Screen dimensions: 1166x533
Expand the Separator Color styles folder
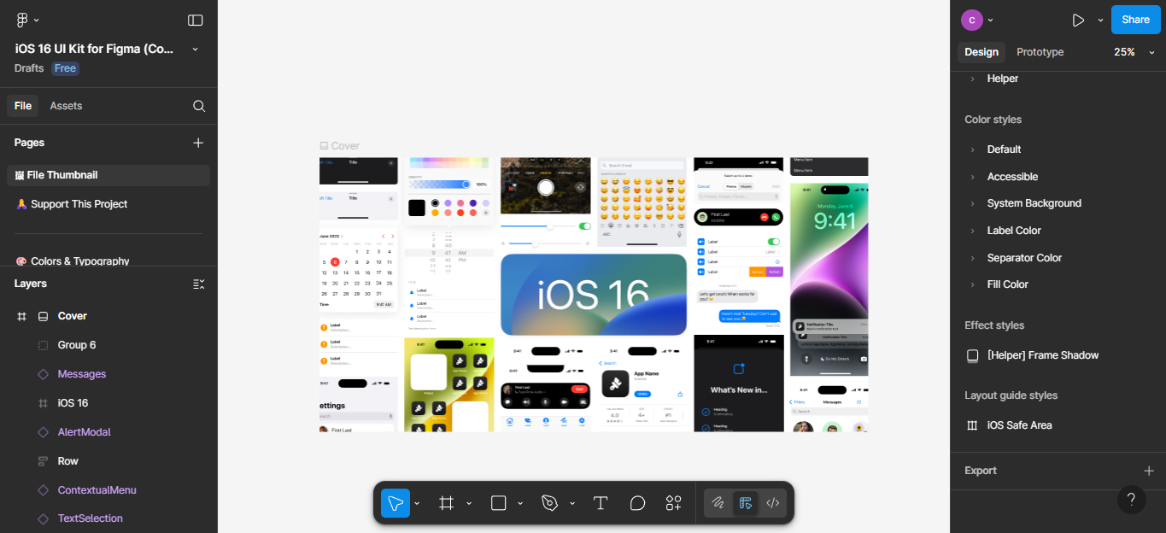pyautogui.click(x=972, y=258)
